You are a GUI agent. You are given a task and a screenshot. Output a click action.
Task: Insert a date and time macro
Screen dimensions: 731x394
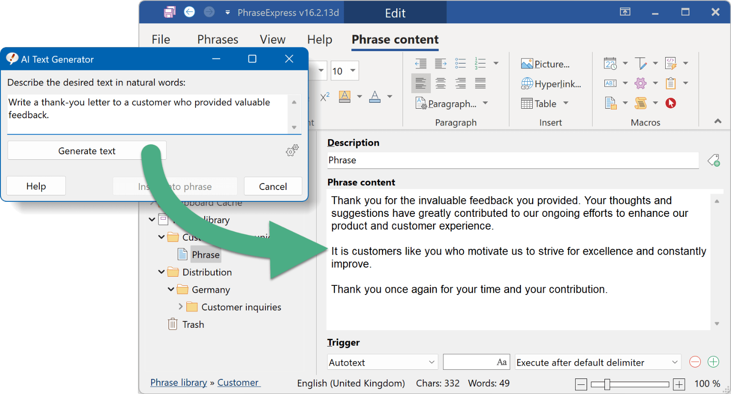click(610, 63)
